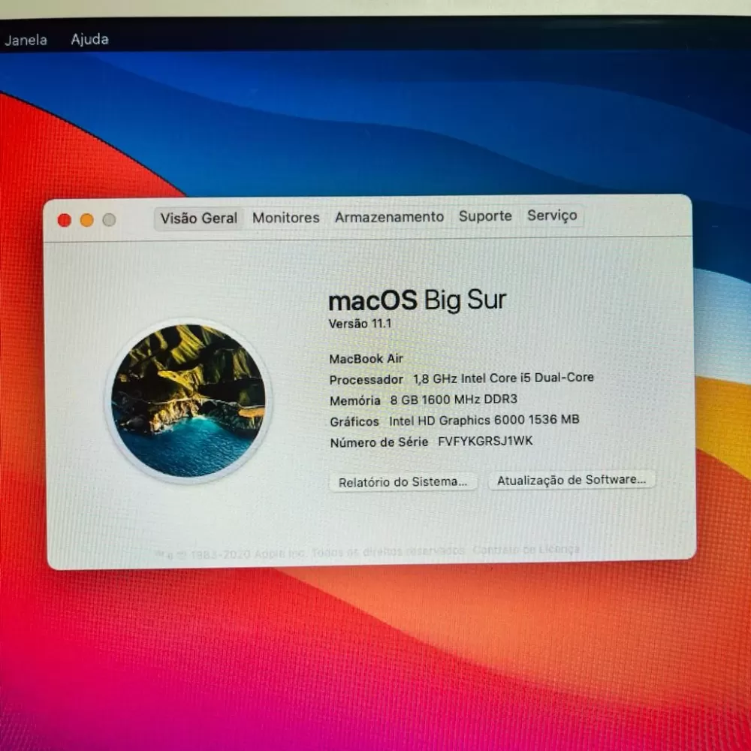Go to the Suporte tab
The image size is (751, 751).
pos(485,216)
